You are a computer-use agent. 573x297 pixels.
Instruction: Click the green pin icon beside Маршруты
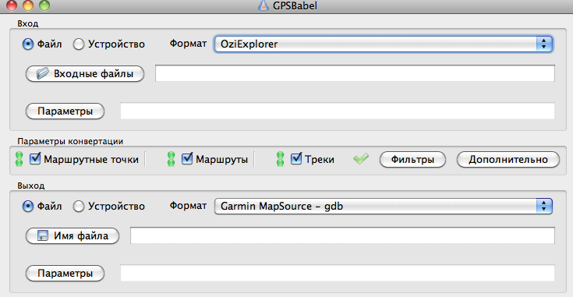(171, 159)
